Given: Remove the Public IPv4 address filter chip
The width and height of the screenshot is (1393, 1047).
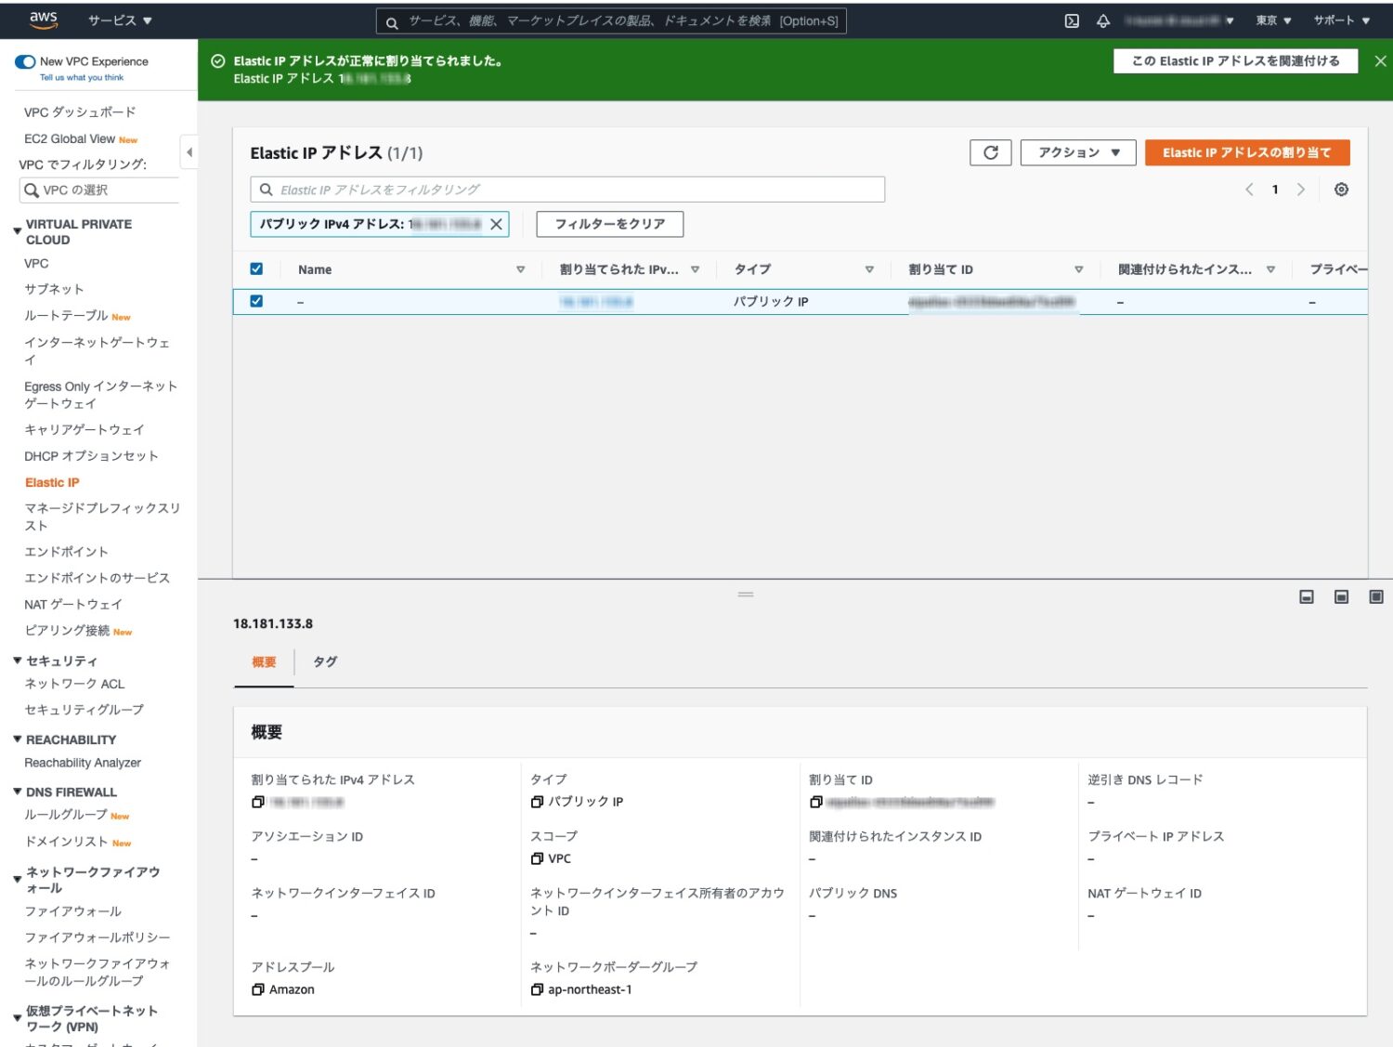Looking at the screenshot, I should coord(496,224).
